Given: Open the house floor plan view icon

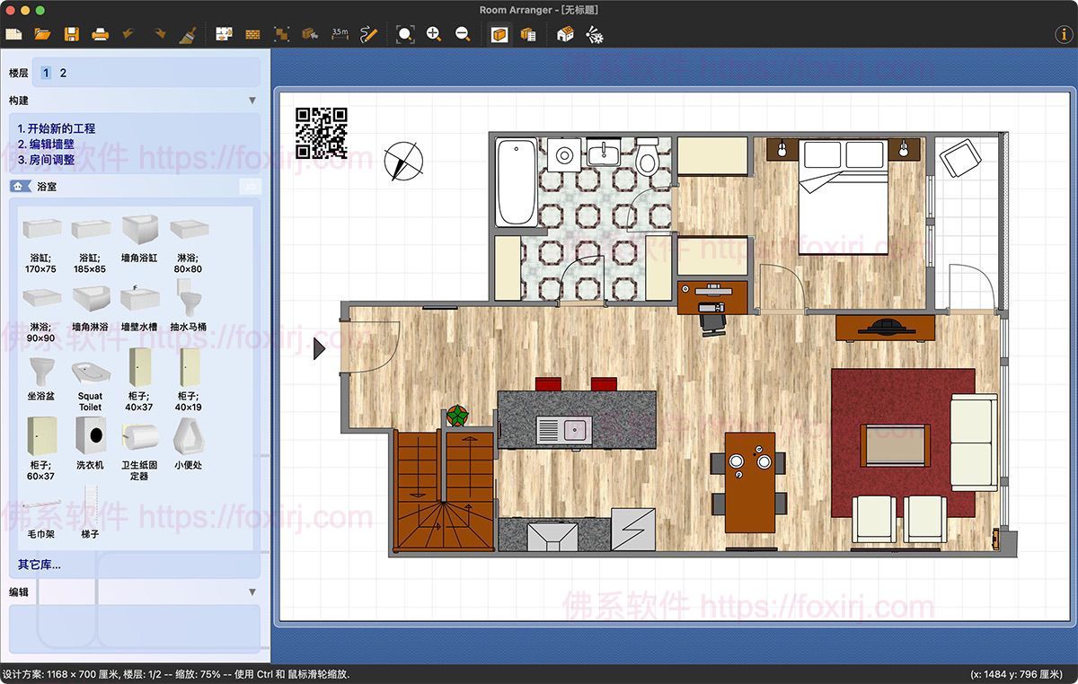Looking at the screenshot, I should (x=566, y=34).
